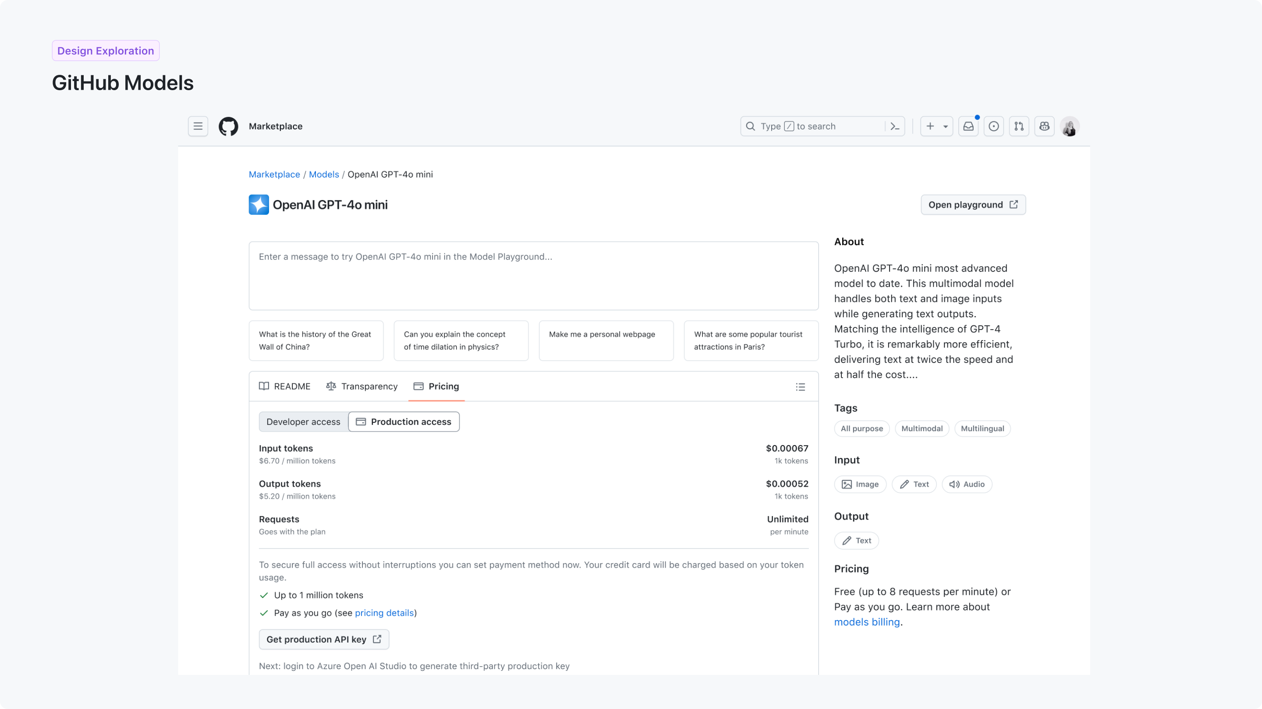
Task: Toggle the Audio input capability pill
Action: point(967,484)
